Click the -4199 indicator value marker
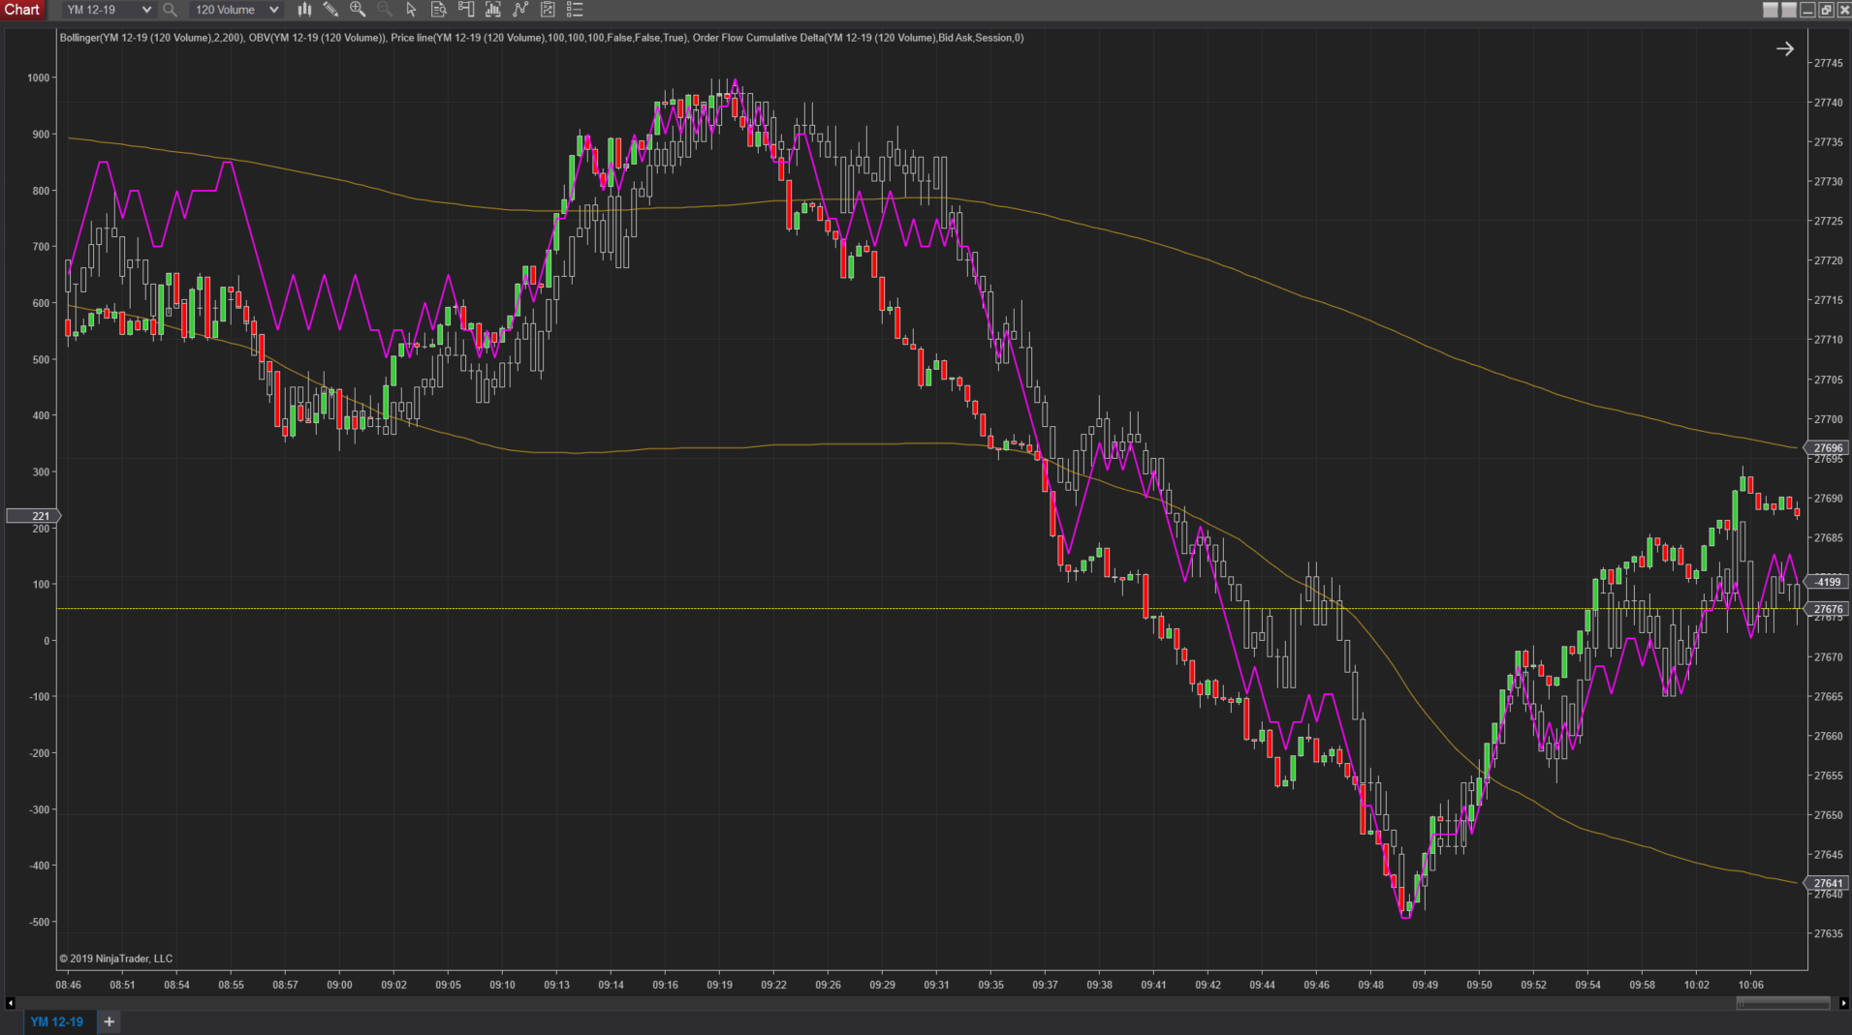The image size is (1852, 1035). [x=1827, y=582]
